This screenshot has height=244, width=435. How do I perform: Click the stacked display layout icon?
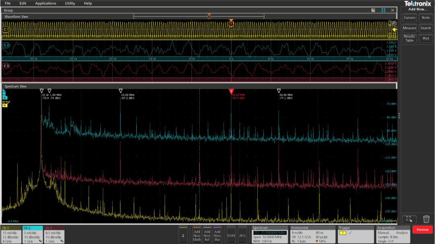tap(373, 10)
